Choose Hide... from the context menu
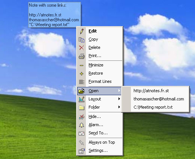The width and height of the screenshot is (195, 159). click(99, 116)
